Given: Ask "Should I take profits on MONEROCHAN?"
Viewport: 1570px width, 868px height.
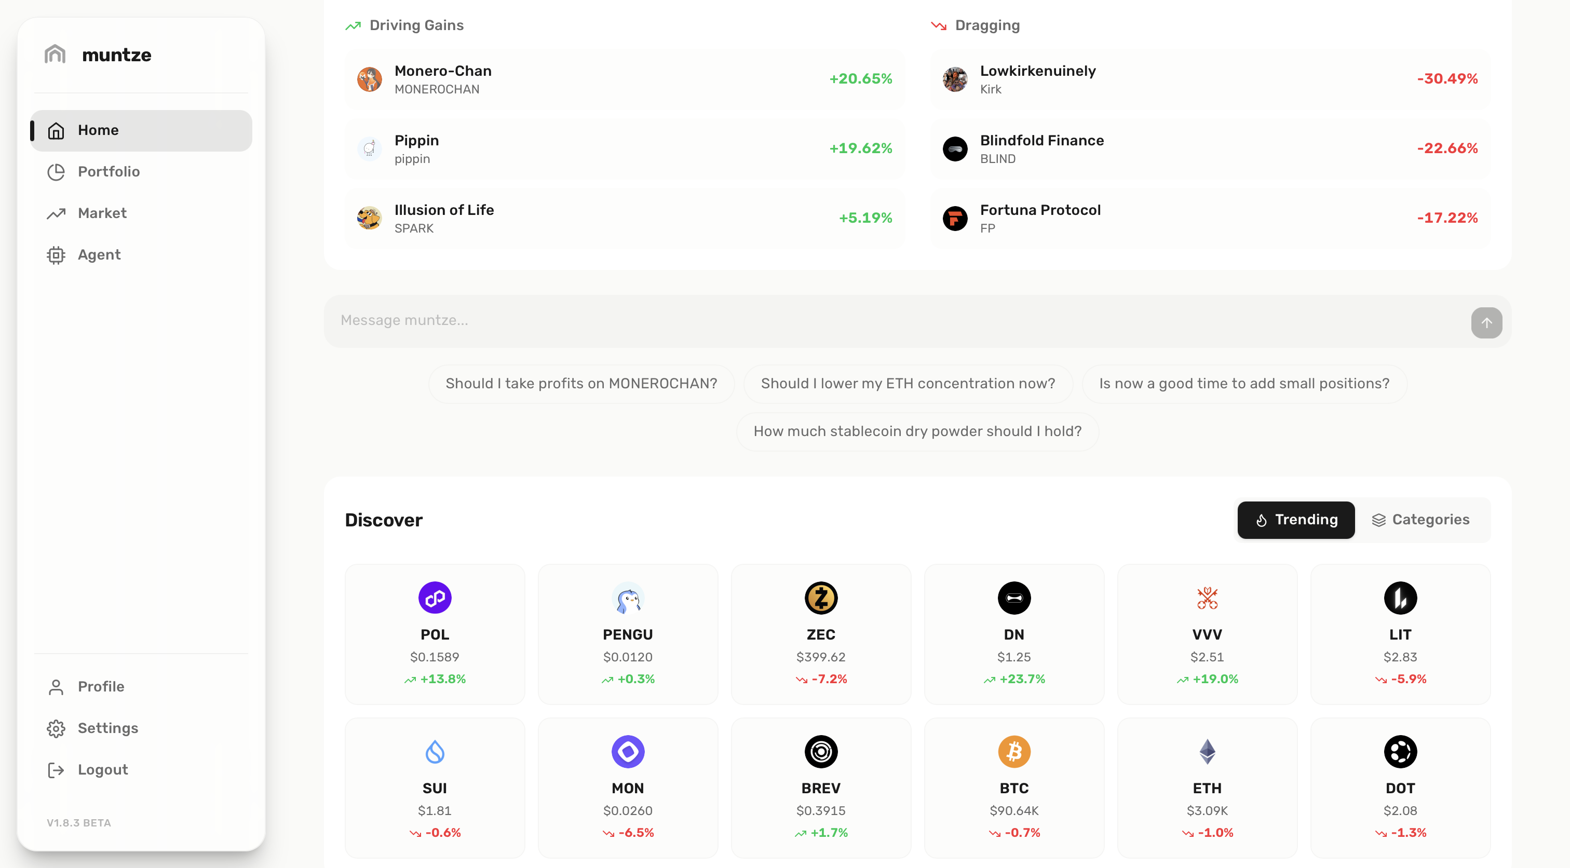Looking at the screenshot, I should pos(581,384).
